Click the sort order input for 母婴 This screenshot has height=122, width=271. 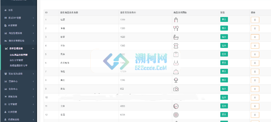[255, 20]
